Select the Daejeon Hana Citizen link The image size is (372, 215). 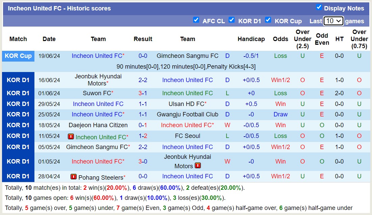click(98, 125)
